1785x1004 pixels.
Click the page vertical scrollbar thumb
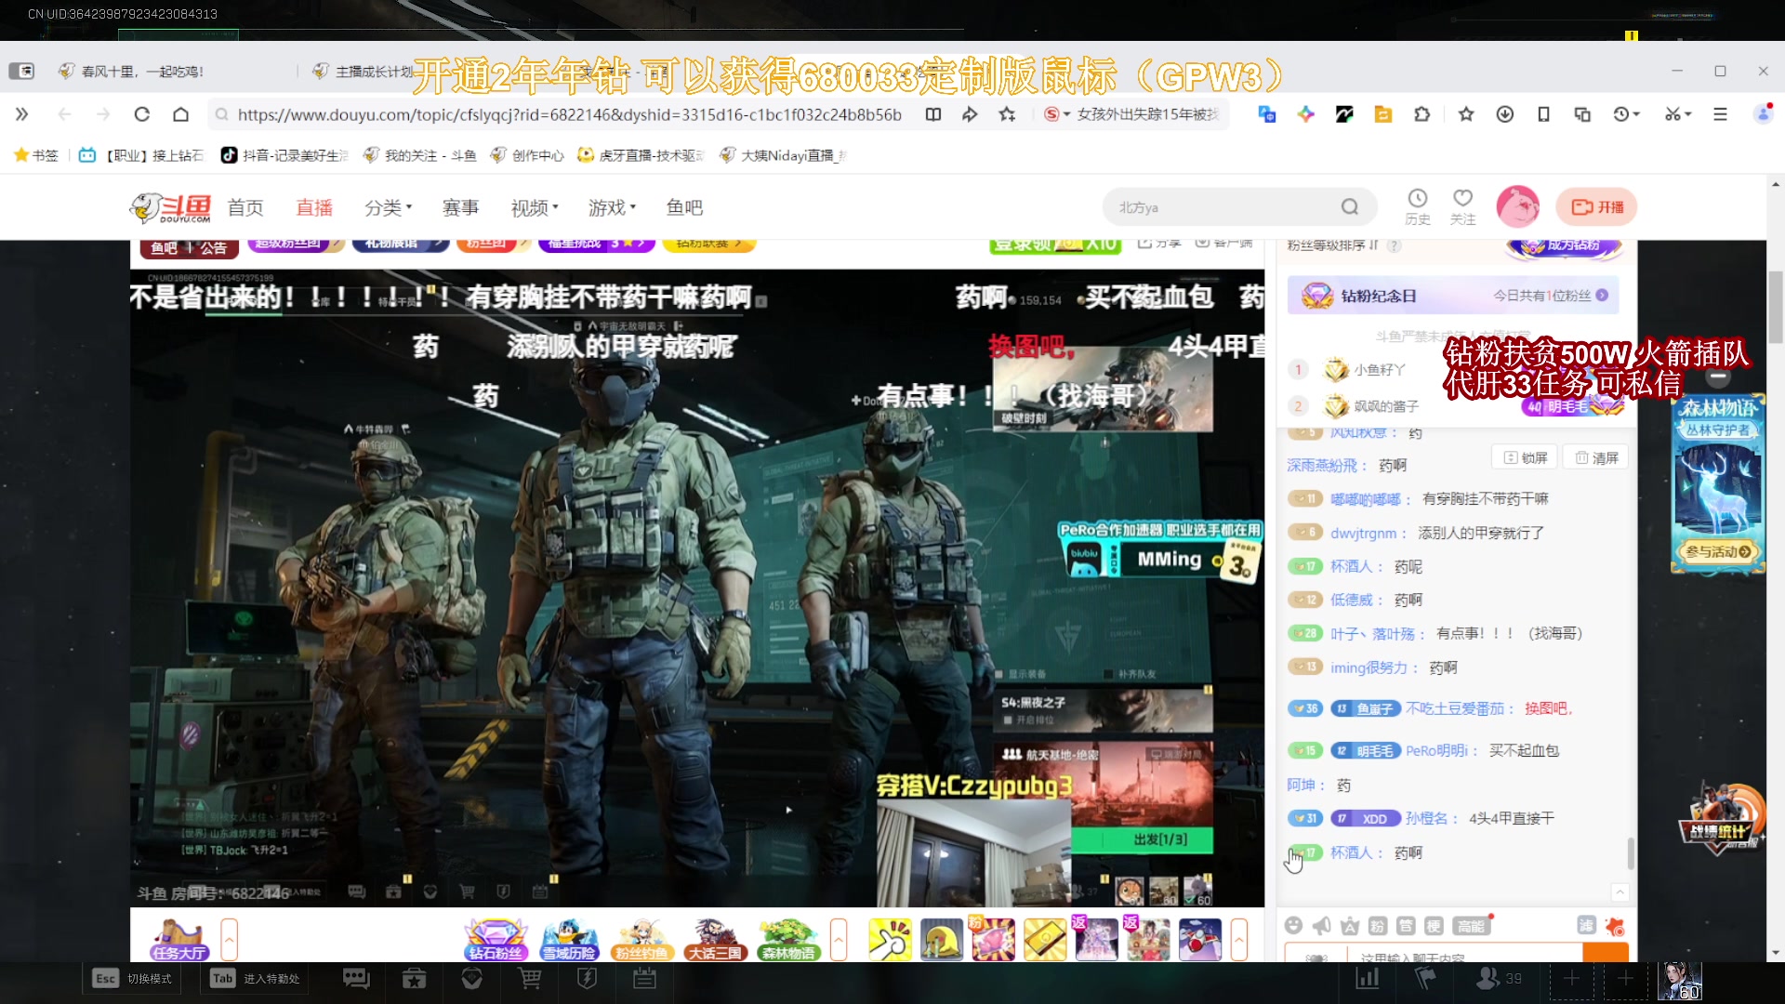tap(1776, 307)
